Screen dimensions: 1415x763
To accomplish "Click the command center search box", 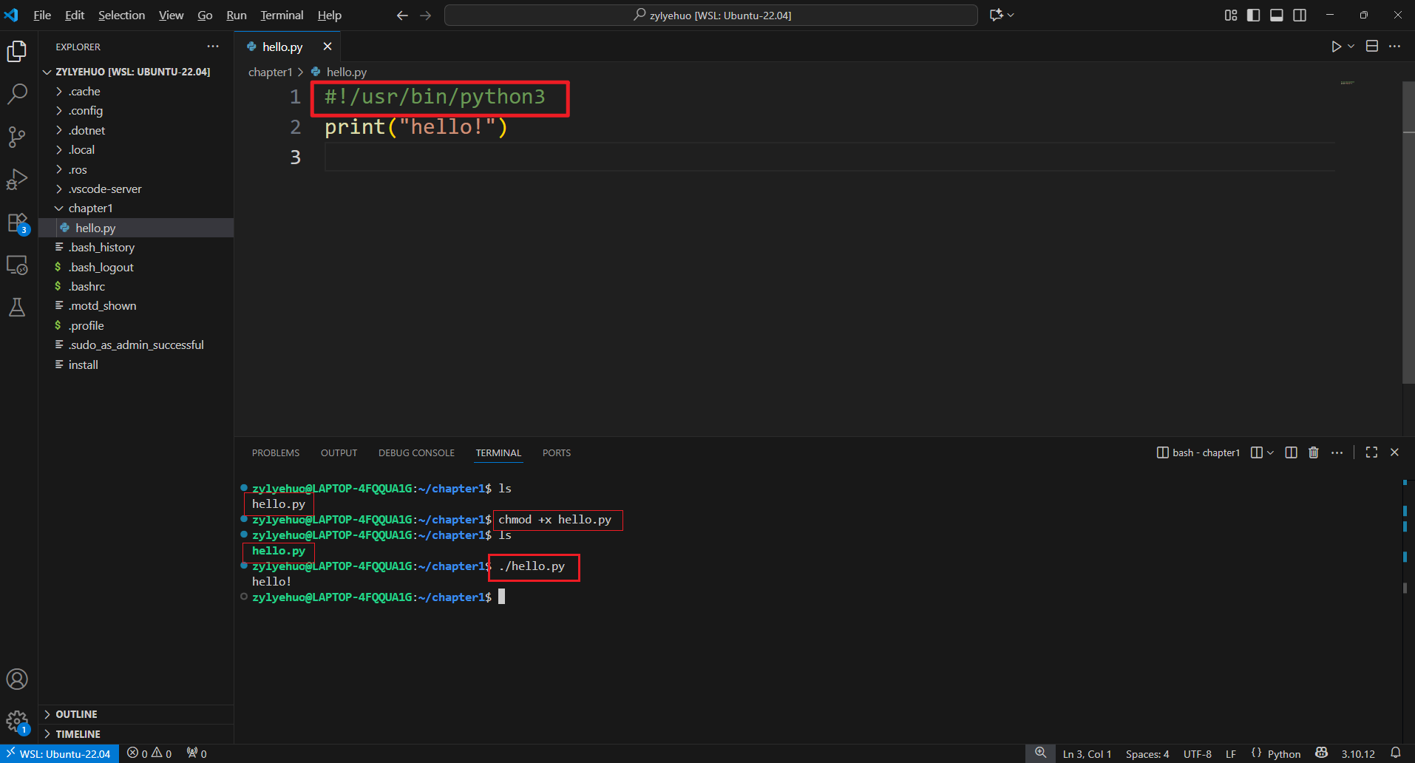I will click(x=711, y=16).
